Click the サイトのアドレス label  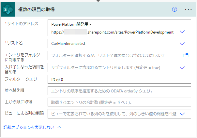coord(23,23)
